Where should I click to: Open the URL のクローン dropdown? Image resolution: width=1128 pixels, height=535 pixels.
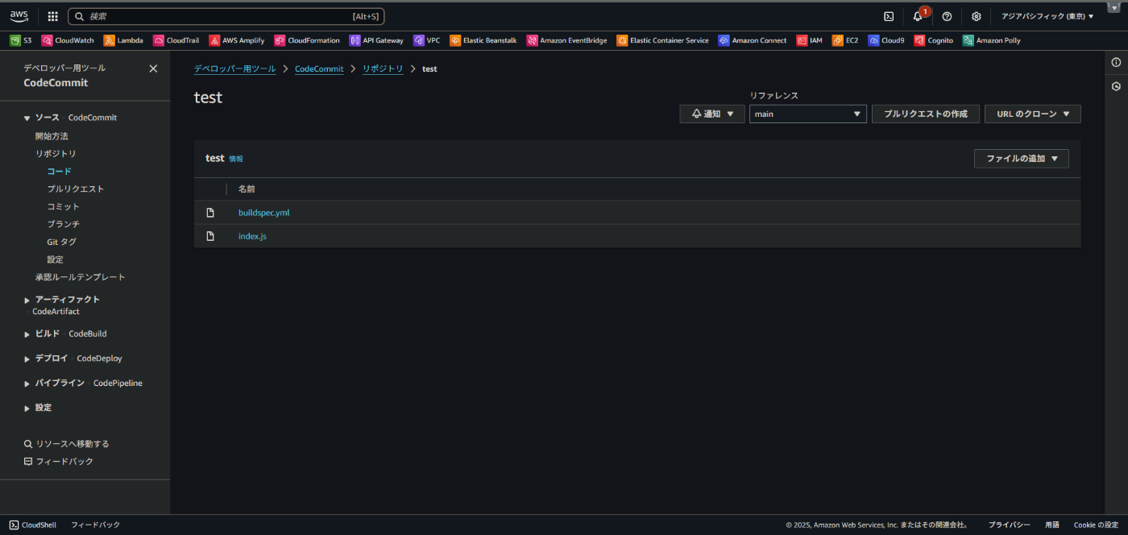click(1033, 114)
